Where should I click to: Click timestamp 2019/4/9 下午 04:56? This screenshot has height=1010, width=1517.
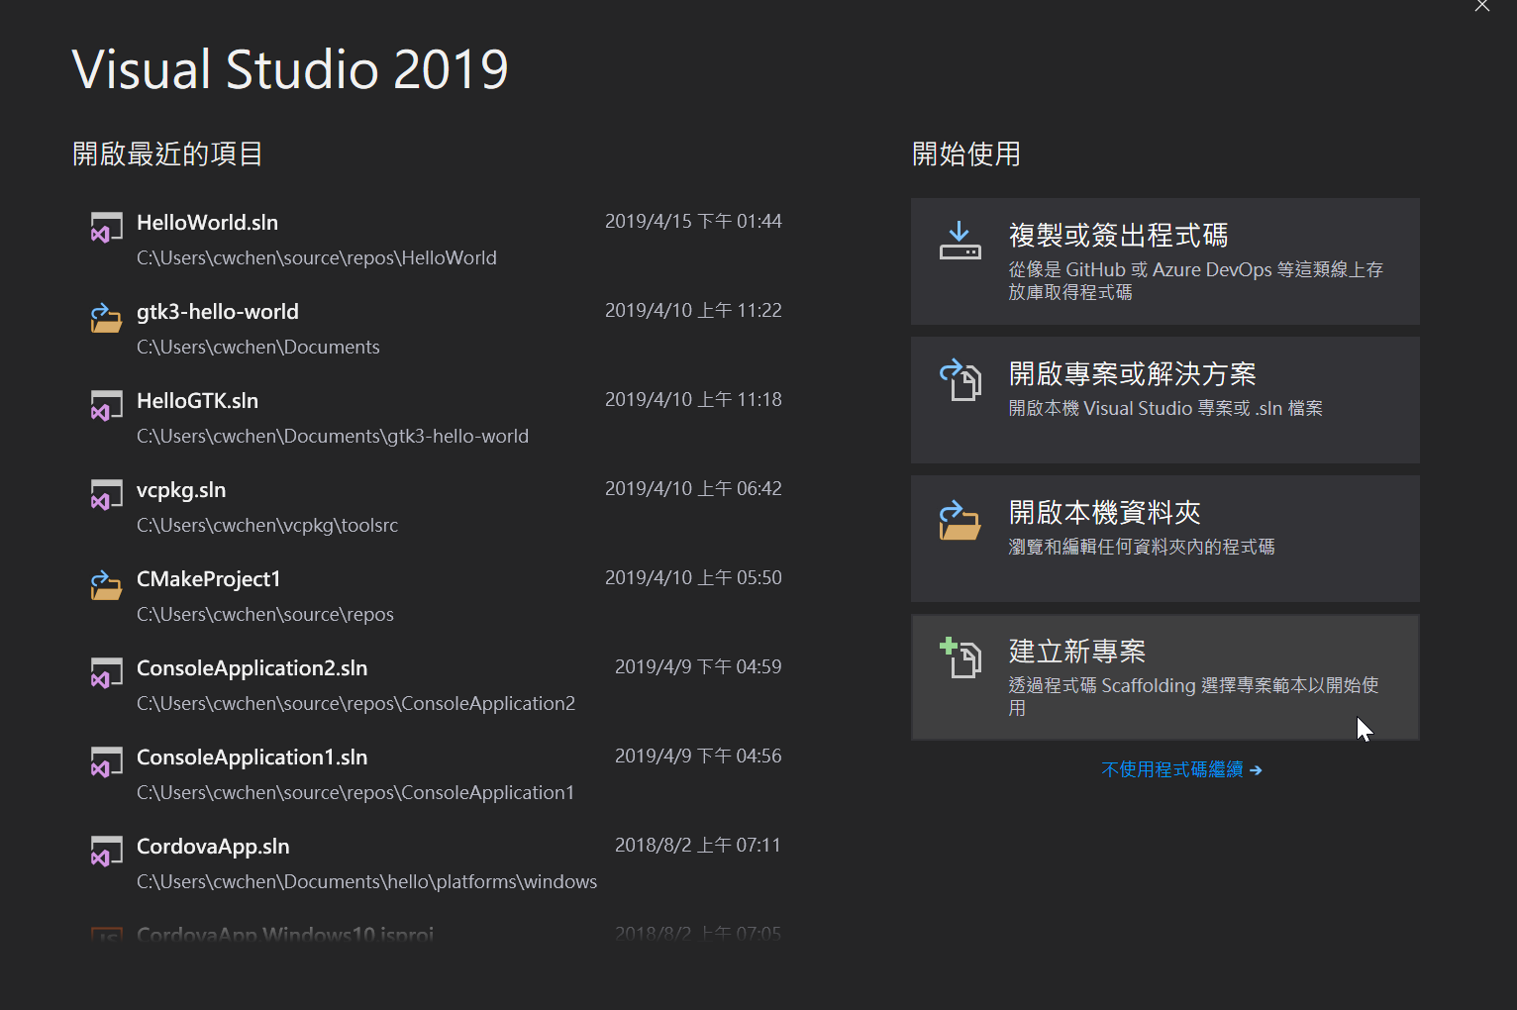click(x=698, y=756)
